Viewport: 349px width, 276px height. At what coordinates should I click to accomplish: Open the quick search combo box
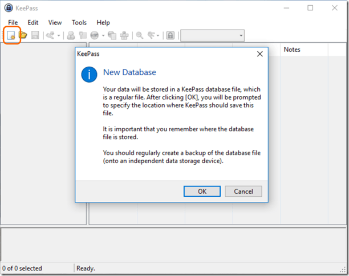coord(212,35)
